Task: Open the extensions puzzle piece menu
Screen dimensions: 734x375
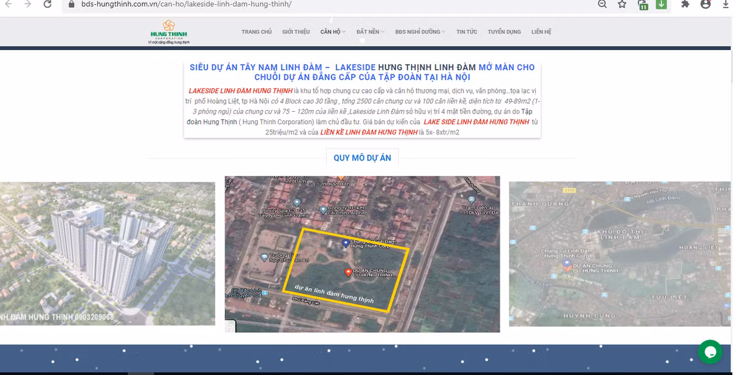Action: (x=685, y=4)
